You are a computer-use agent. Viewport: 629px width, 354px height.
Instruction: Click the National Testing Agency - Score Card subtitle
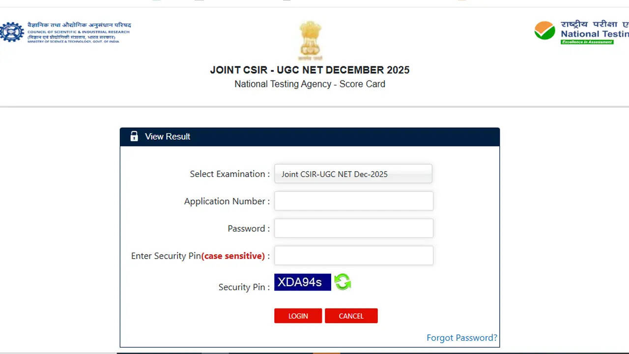(x=310, y=84)
